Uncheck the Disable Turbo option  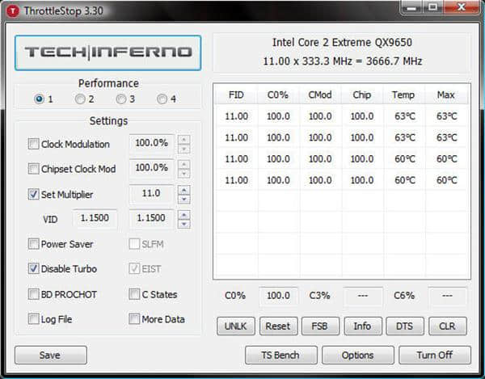(x=33, y=268)
